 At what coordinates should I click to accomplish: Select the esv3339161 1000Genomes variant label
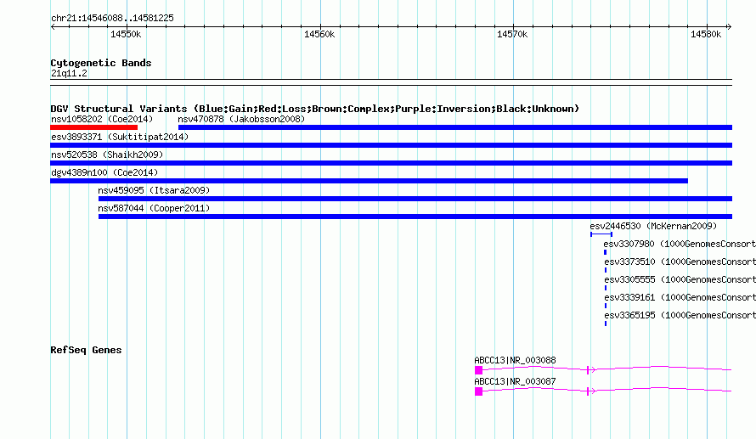(x=680, y=297)
